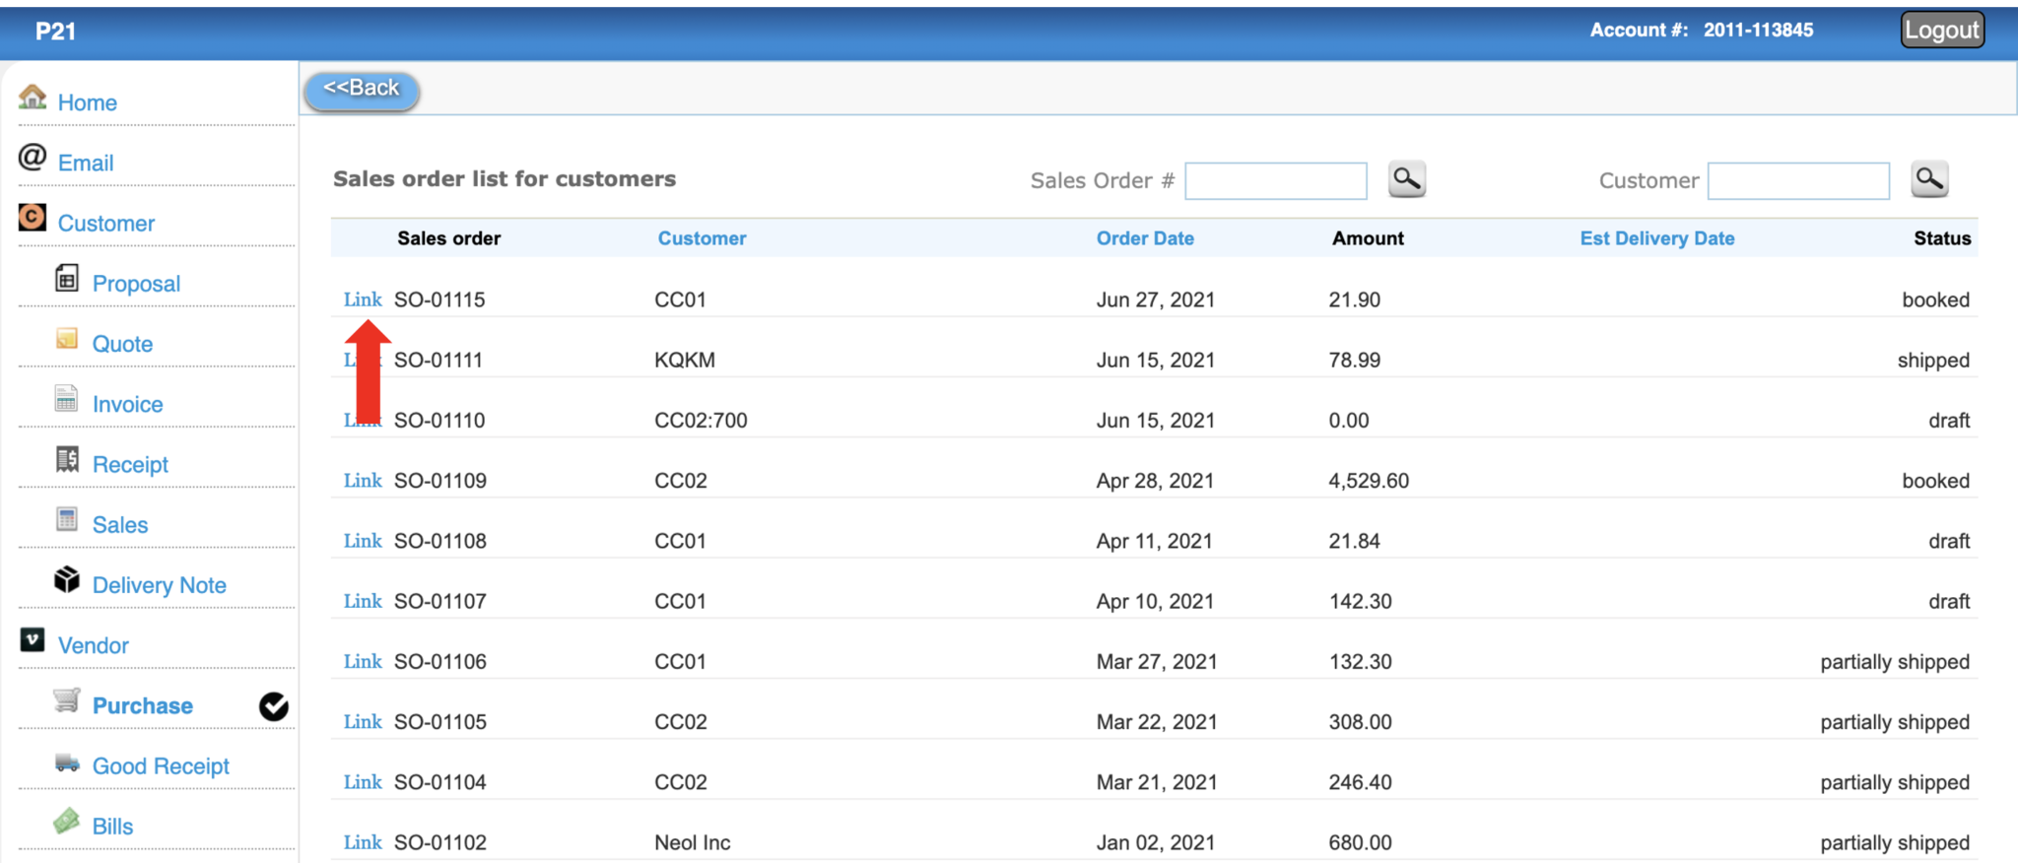Click the green Bills icon

click(x=67, y=821)
